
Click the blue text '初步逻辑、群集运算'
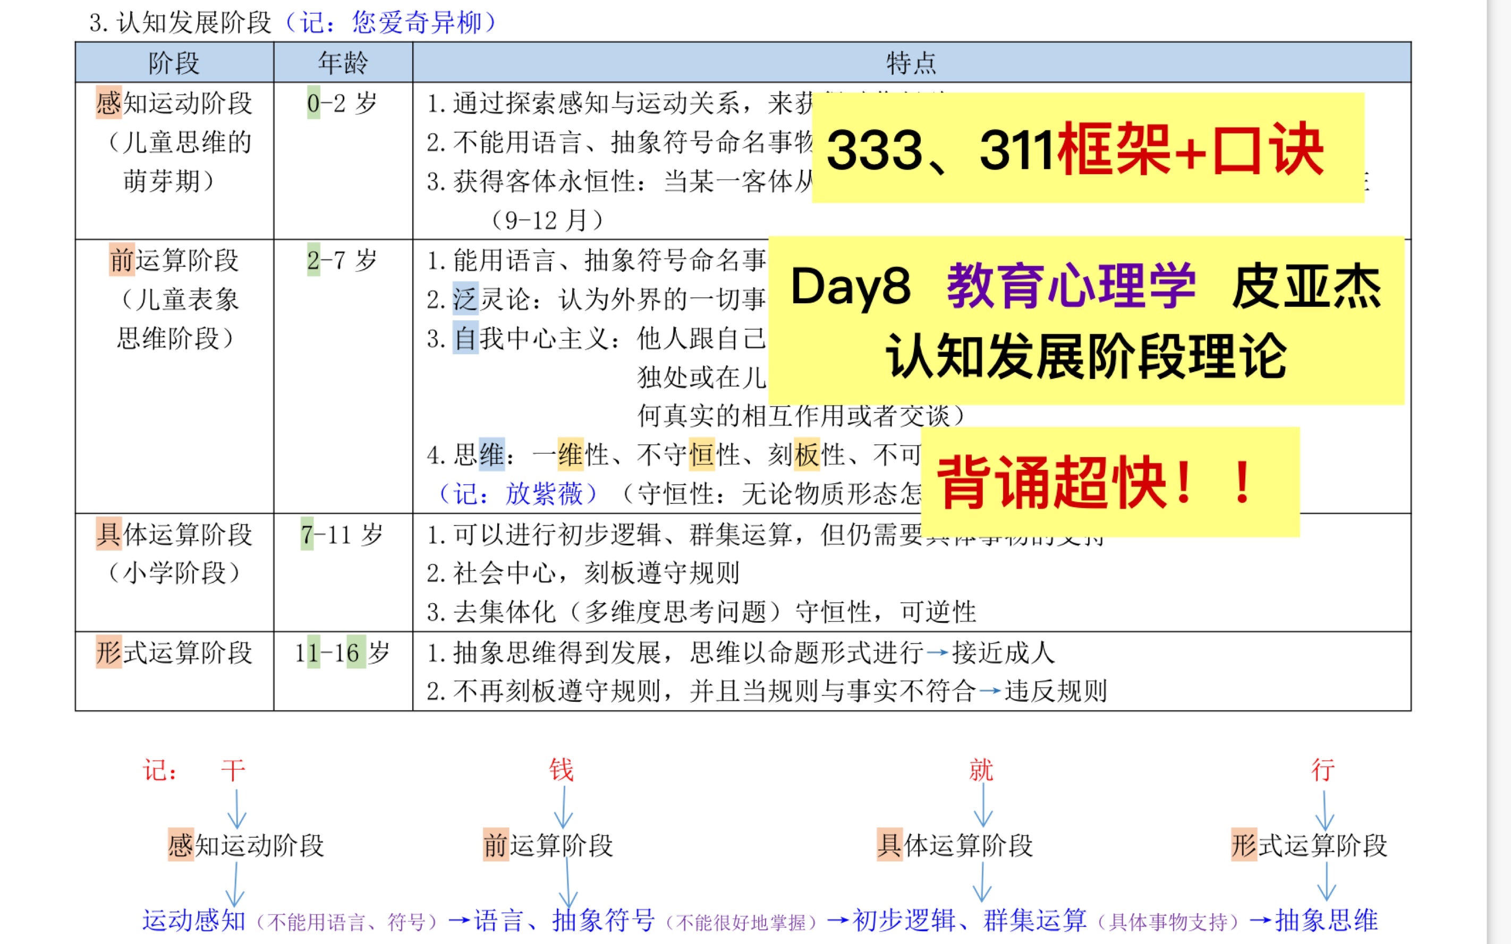970,920
